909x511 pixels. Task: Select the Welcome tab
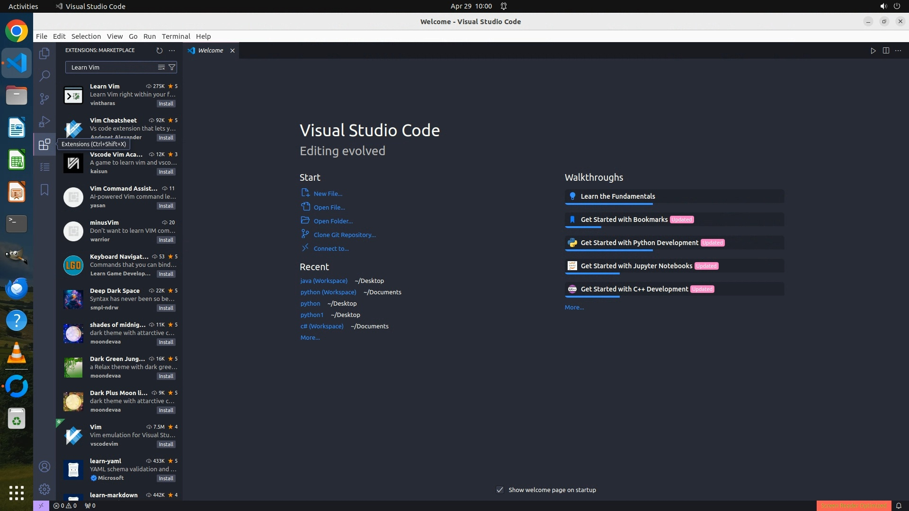click(210, 51)
